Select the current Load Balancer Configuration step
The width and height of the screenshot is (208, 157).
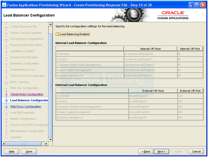click(x=29, y=100)
